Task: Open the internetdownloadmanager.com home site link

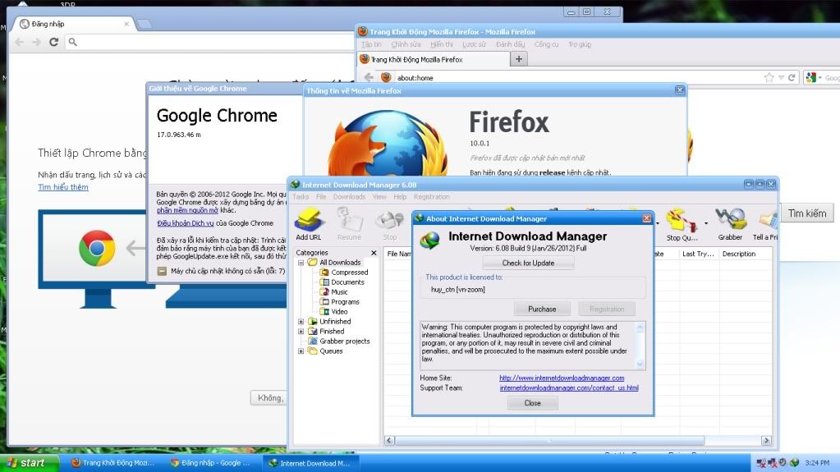Action: tap(562, 378)
